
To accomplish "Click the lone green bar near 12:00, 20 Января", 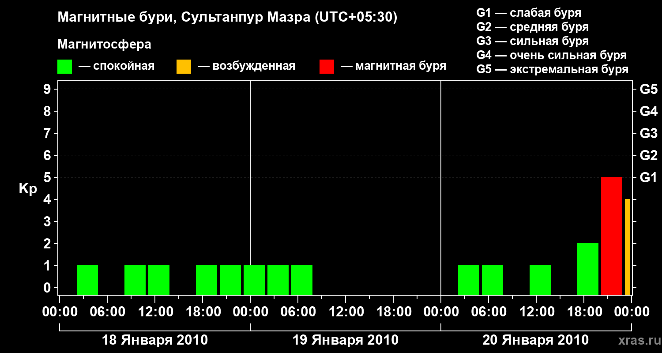I will click(x=540, y=280).
